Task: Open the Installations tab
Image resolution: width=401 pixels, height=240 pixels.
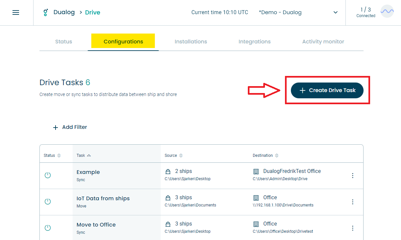Action: click(191, 42)
